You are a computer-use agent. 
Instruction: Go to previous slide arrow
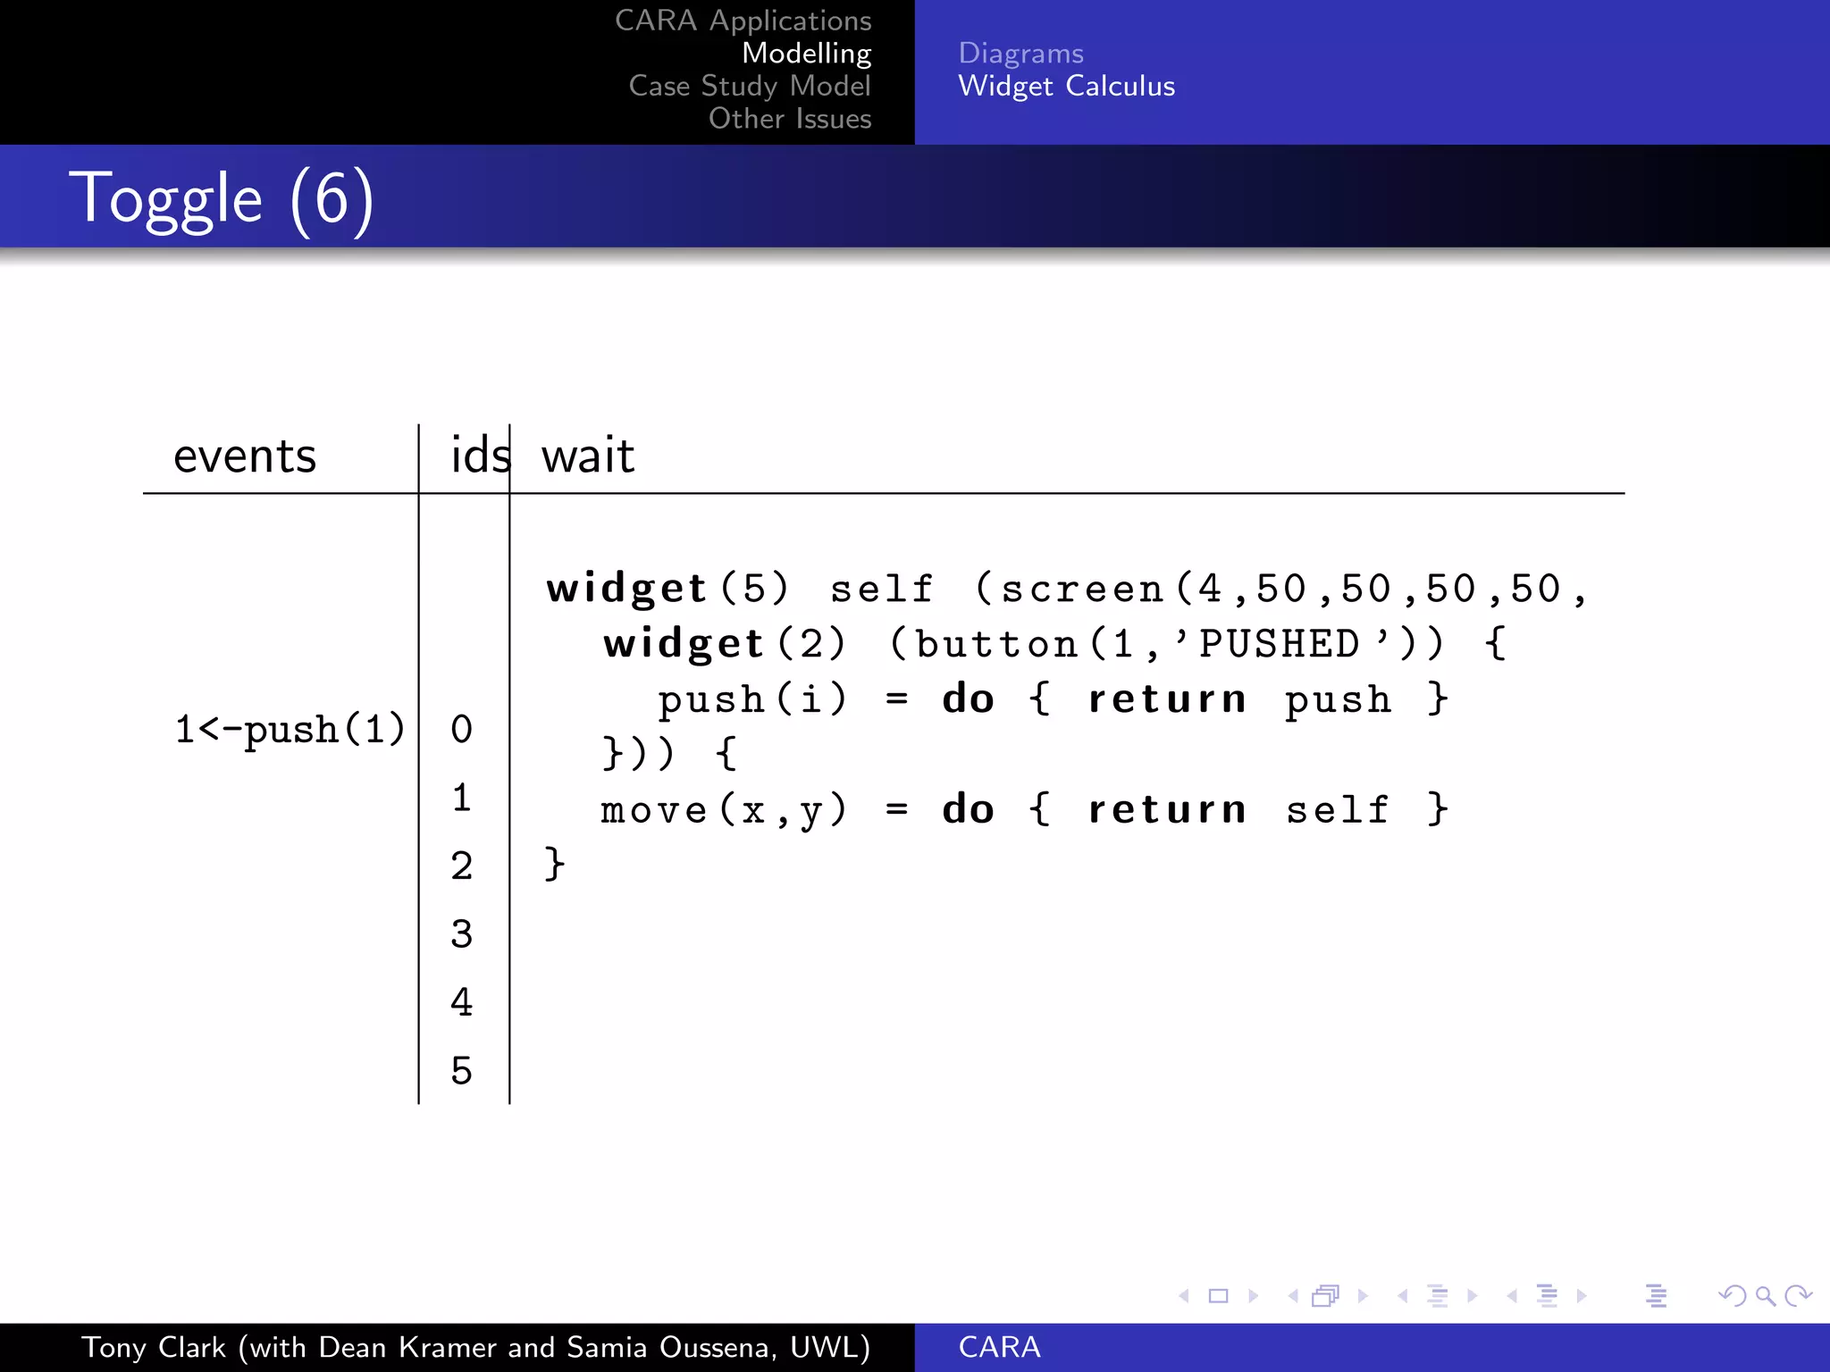pos(1184,1296)
